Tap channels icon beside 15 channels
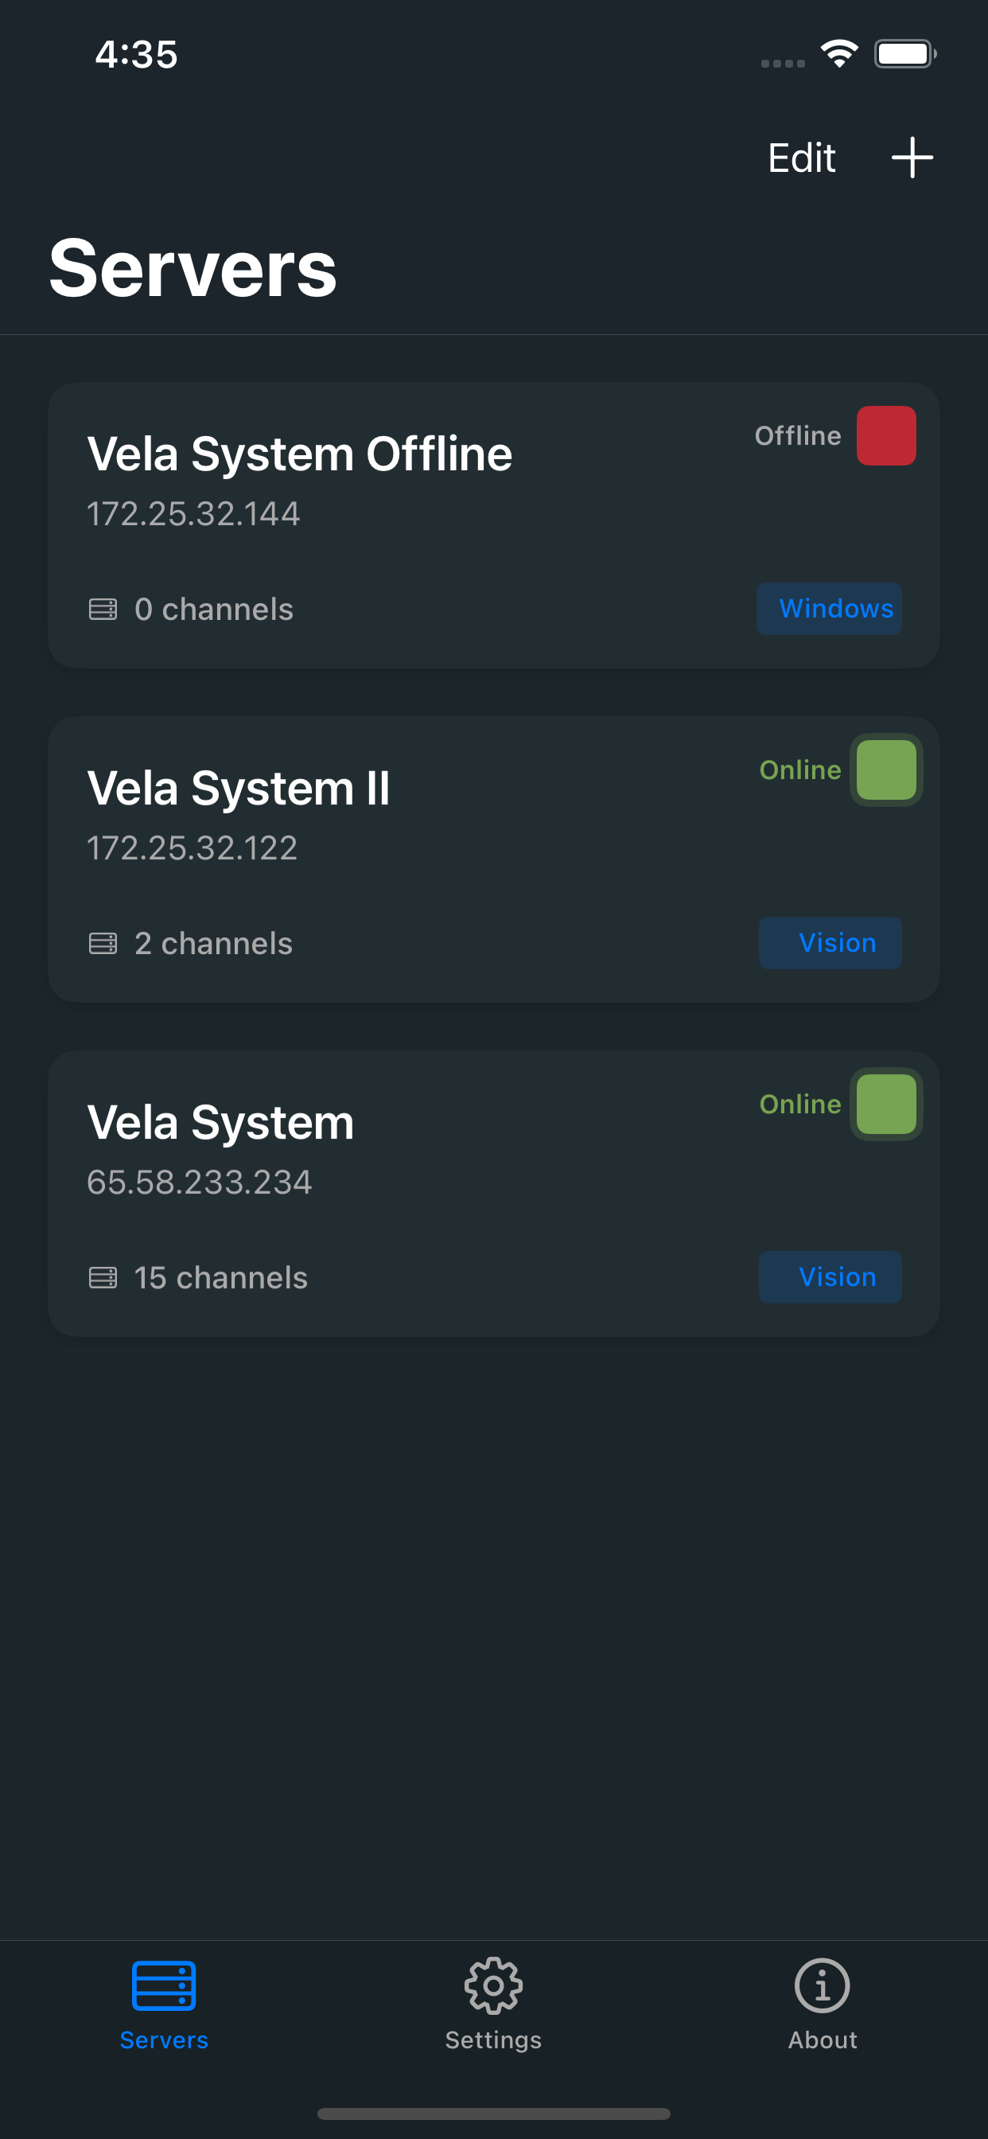The height and width of the screenshot is (2139, 988). (x=103, y=1278)
